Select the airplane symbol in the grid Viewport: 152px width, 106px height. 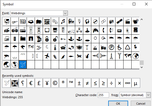coord(47,56)
